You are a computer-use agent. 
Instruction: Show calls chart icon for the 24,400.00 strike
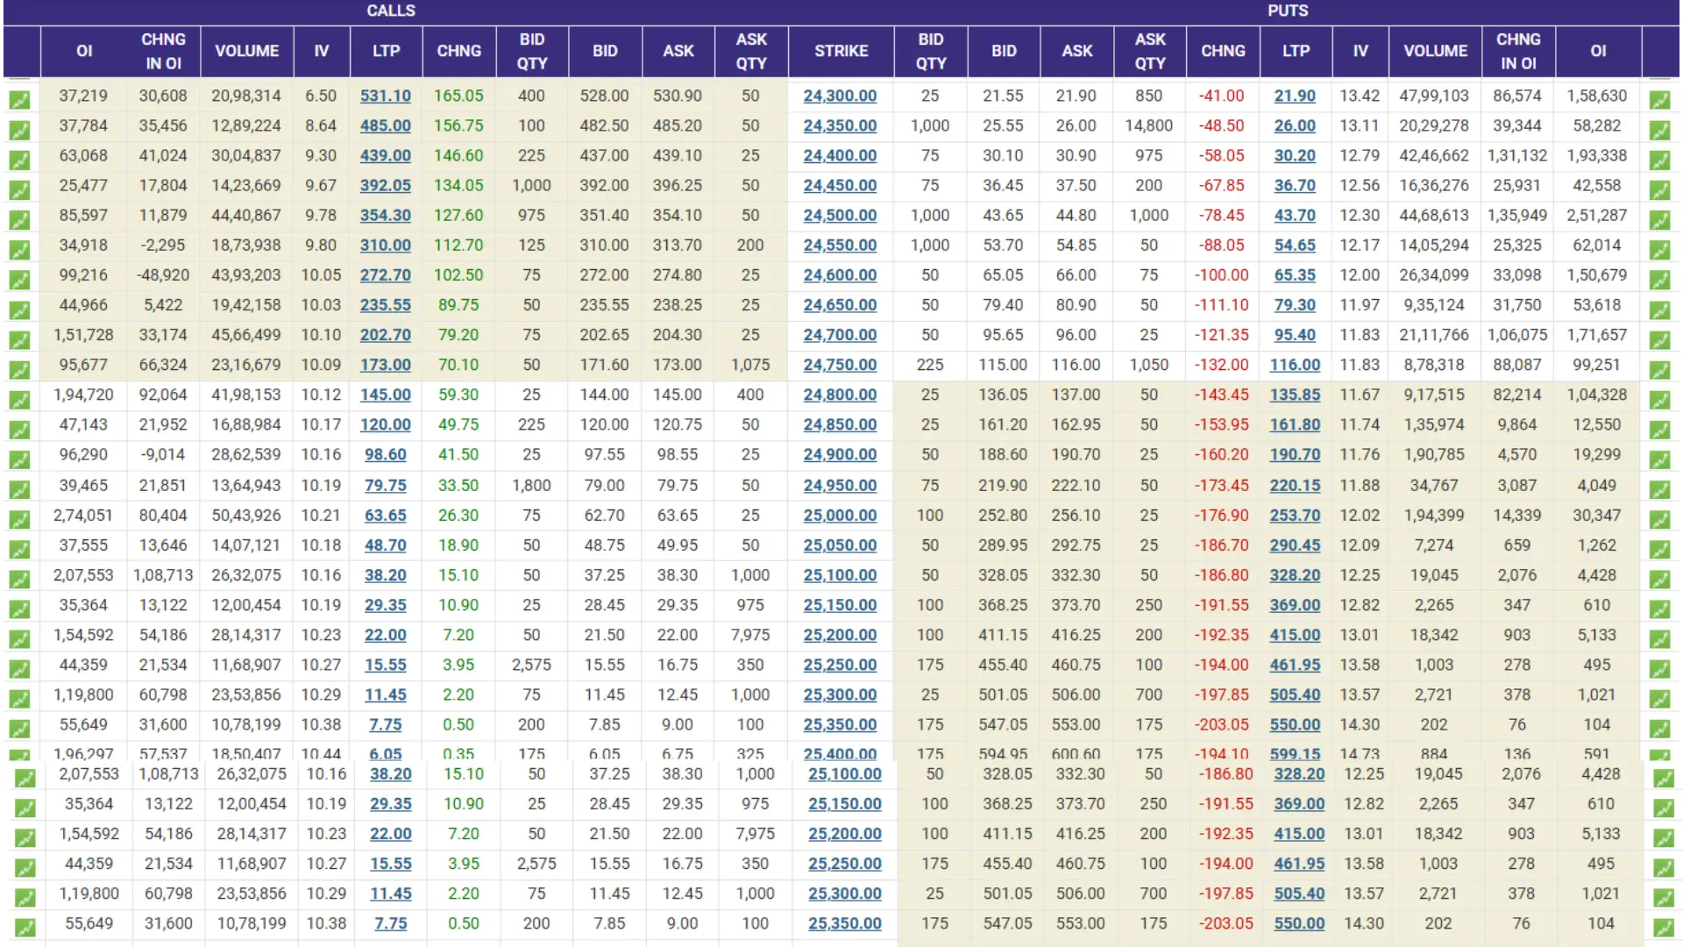(19, 160)
